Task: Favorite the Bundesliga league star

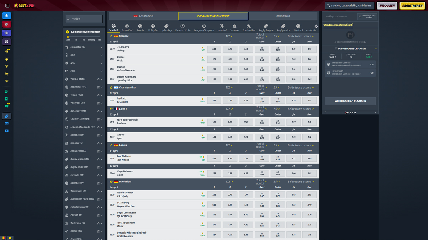Action: coord(111,182)
